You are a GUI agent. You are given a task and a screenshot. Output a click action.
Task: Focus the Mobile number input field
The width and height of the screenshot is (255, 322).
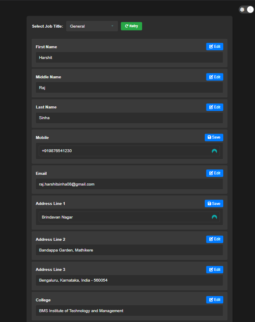129,151
